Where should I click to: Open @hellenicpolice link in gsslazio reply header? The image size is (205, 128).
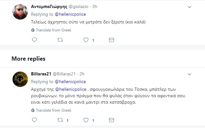(70, 14)
